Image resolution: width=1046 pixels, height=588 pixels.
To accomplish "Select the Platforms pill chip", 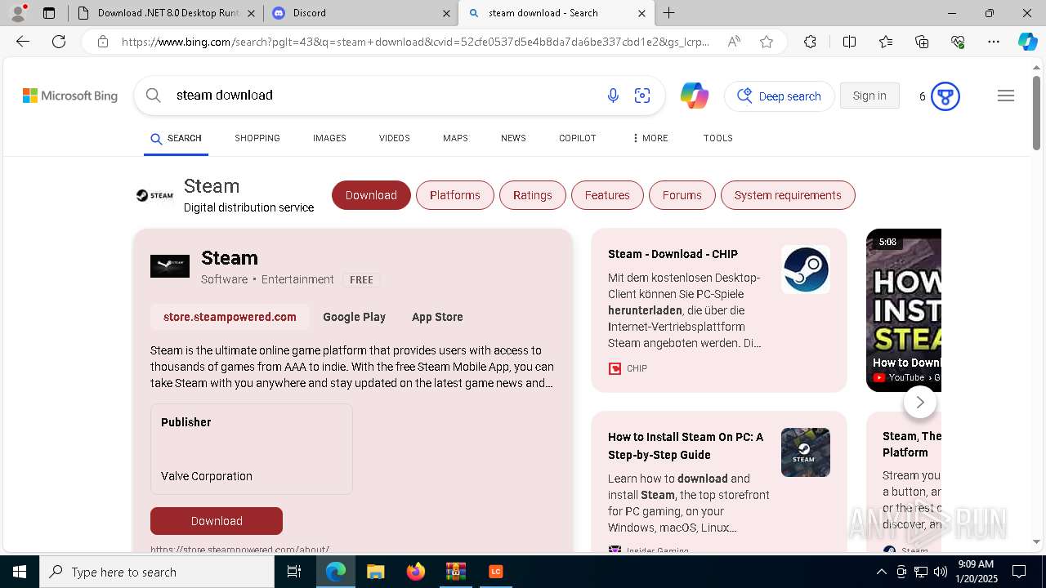I will 455,195.
